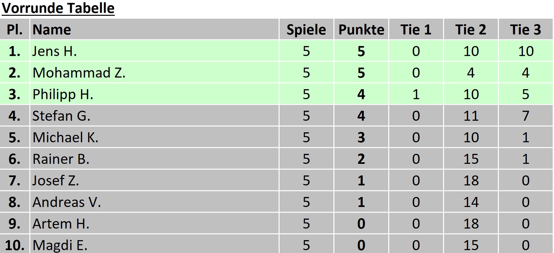554x253 pixels.
Task: Select the Punkte column header
Action: click(x=361, y=30)
